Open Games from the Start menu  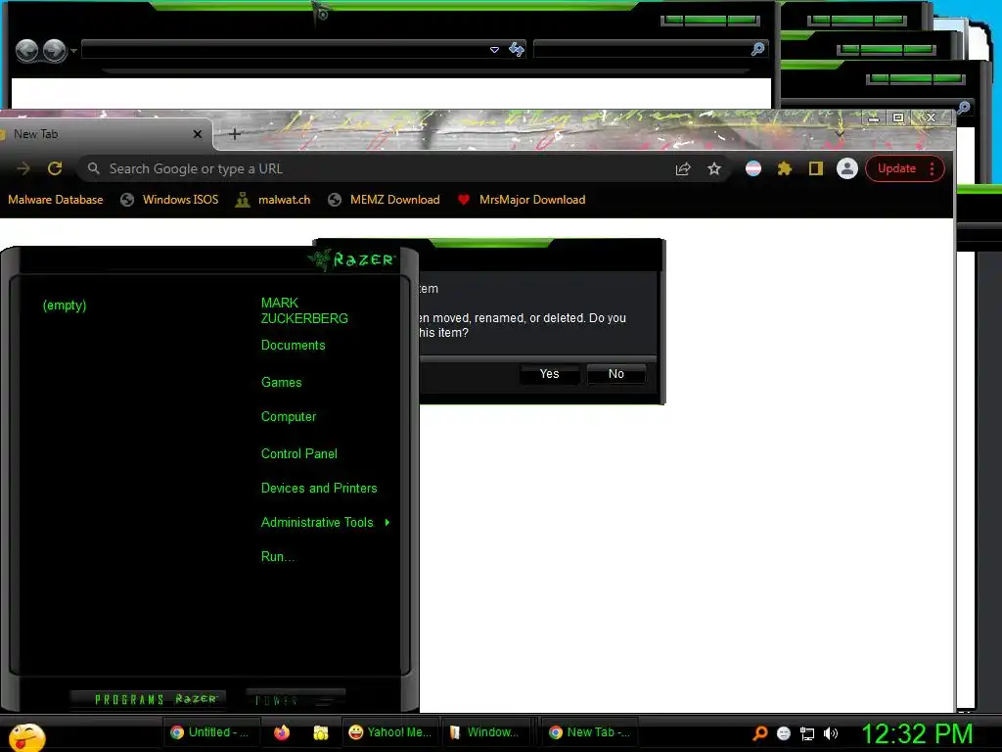[x=281, y=383]
